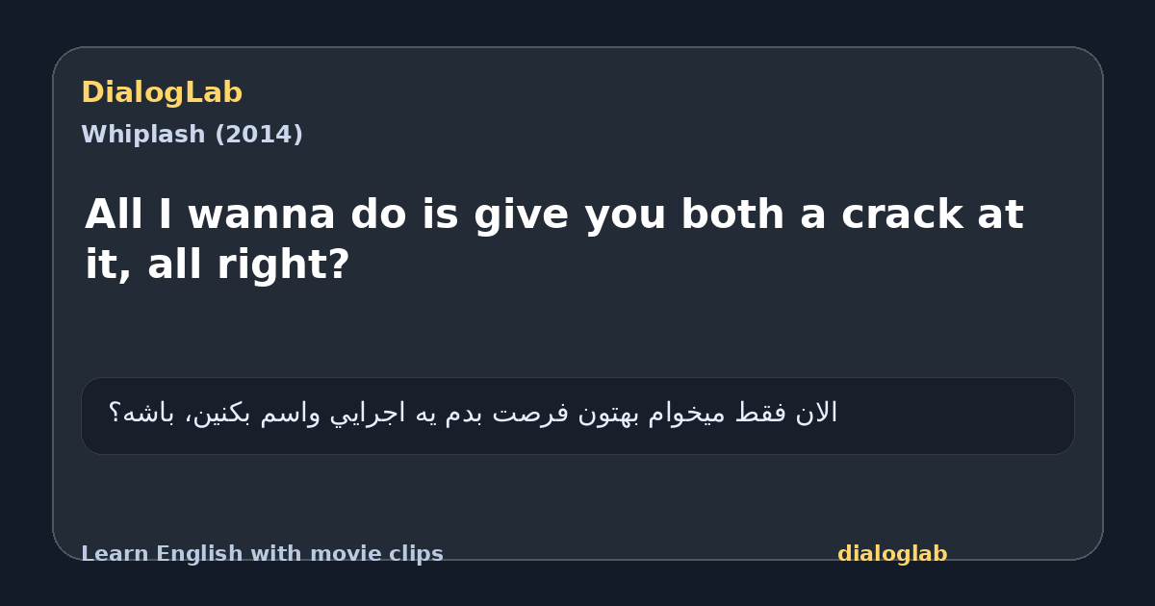
Task: Select the year "(2014)" beside Whiplash
Action: pos(258,135)
